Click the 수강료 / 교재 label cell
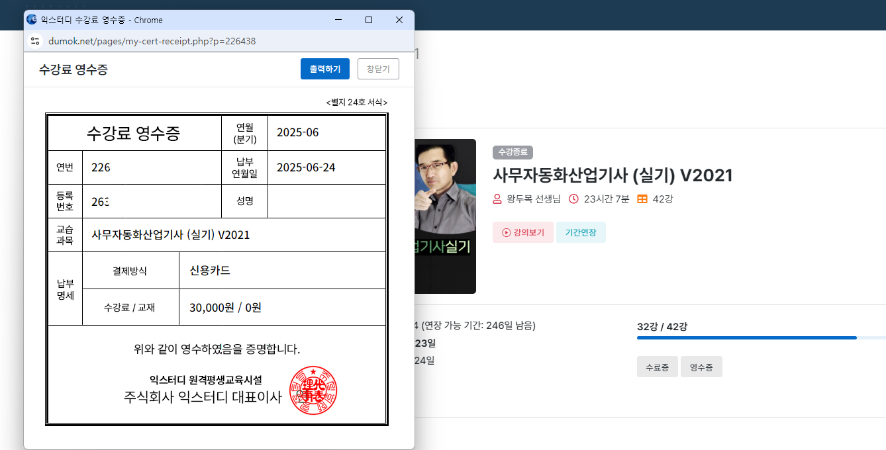 coord(130,307)
